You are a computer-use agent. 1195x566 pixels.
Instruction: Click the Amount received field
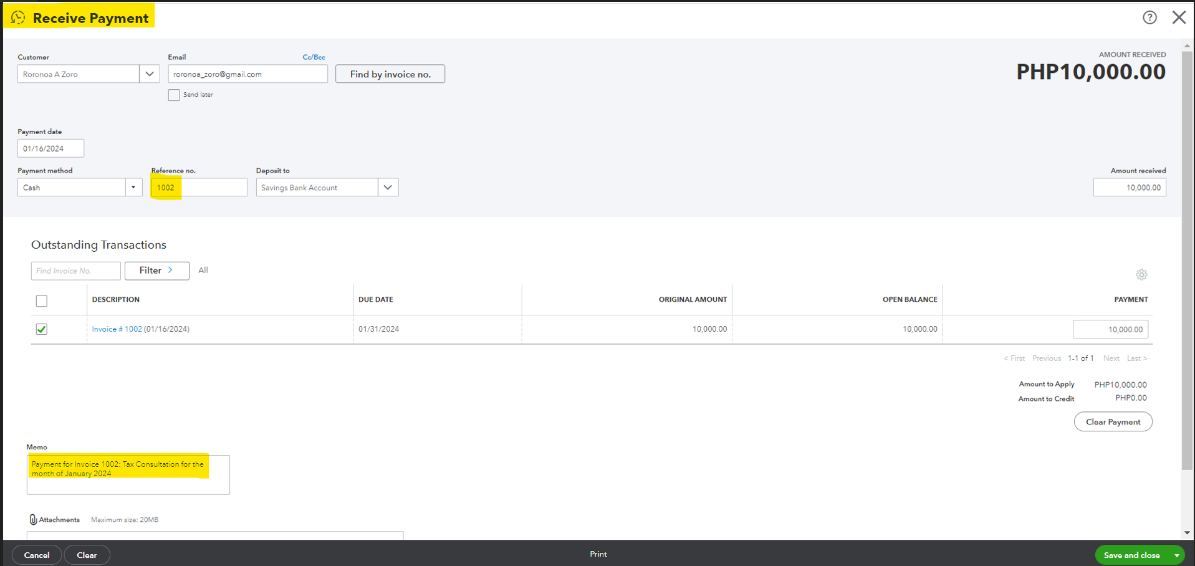pos(1130,188)
